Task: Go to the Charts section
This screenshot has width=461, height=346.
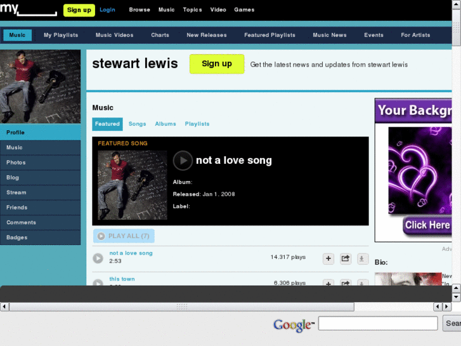Action: 160,36
